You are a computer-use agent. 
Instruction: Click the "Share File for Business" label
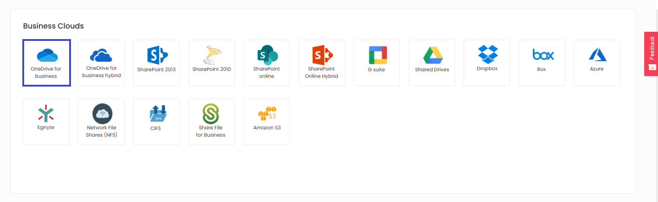[x=211, y=131]
